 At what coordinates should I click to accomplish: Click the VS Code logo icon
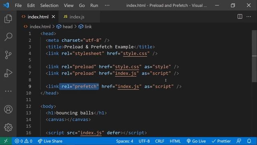pos(6,5)
